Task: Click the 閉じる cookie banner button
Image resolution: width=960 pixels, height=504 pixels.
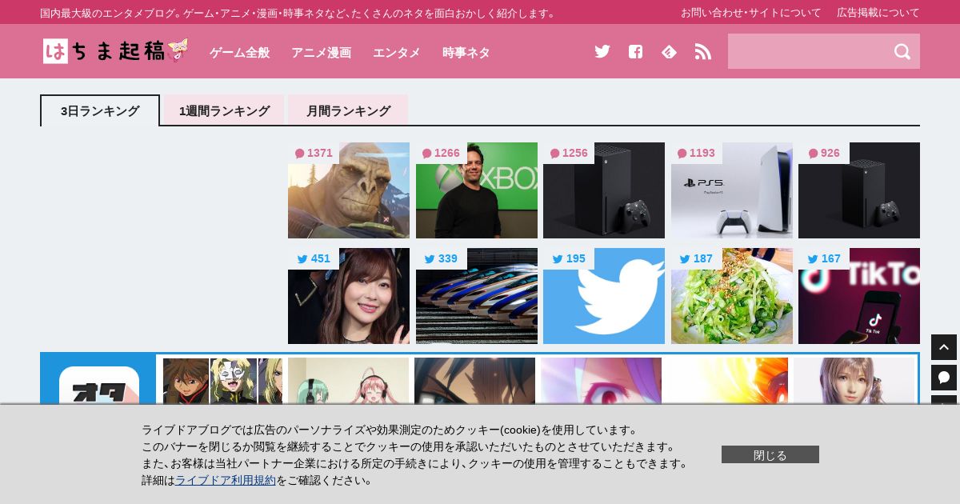Action: [x=770, y=454]
